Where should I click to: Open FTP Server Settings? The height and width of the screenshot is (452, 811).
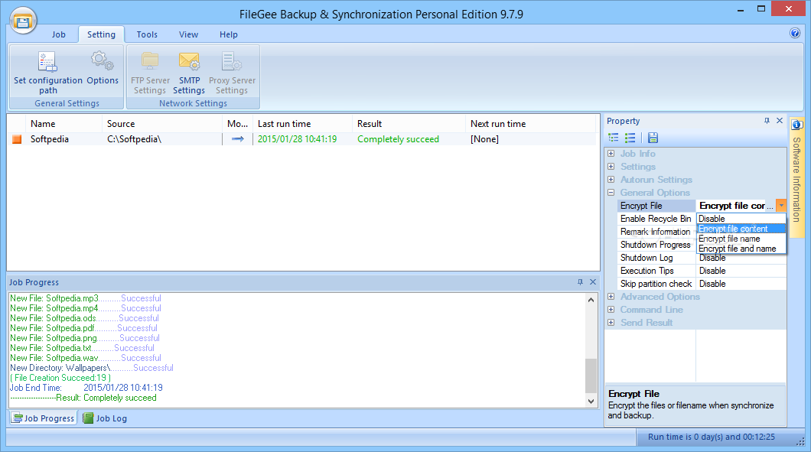[150, 73]
